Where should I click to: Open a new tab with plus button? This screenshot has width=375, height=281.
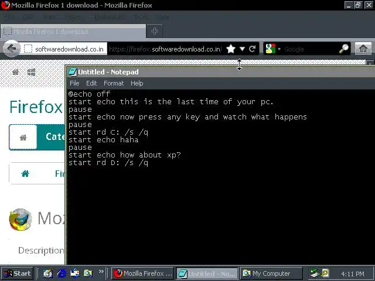(155, 31)
